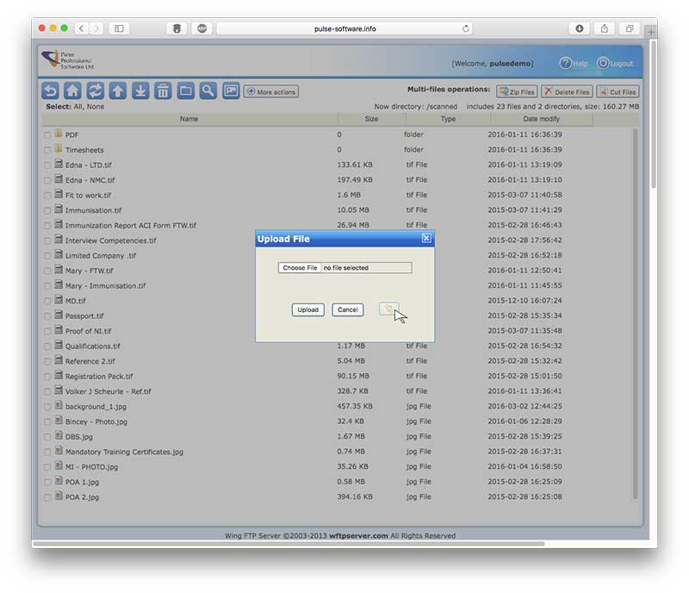
Task: Click the New Folder toolbar icon
Action: click(184, 91)
